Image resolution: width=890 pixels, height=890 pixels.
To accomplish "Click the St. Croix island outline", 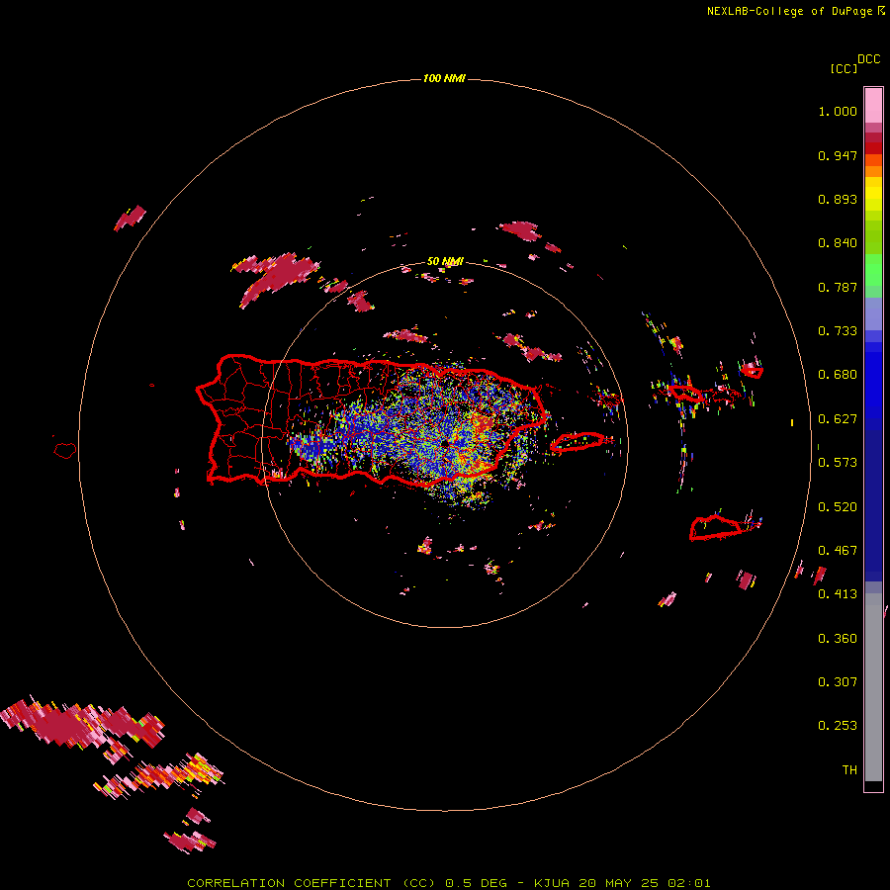I will [x=716, y=527].
